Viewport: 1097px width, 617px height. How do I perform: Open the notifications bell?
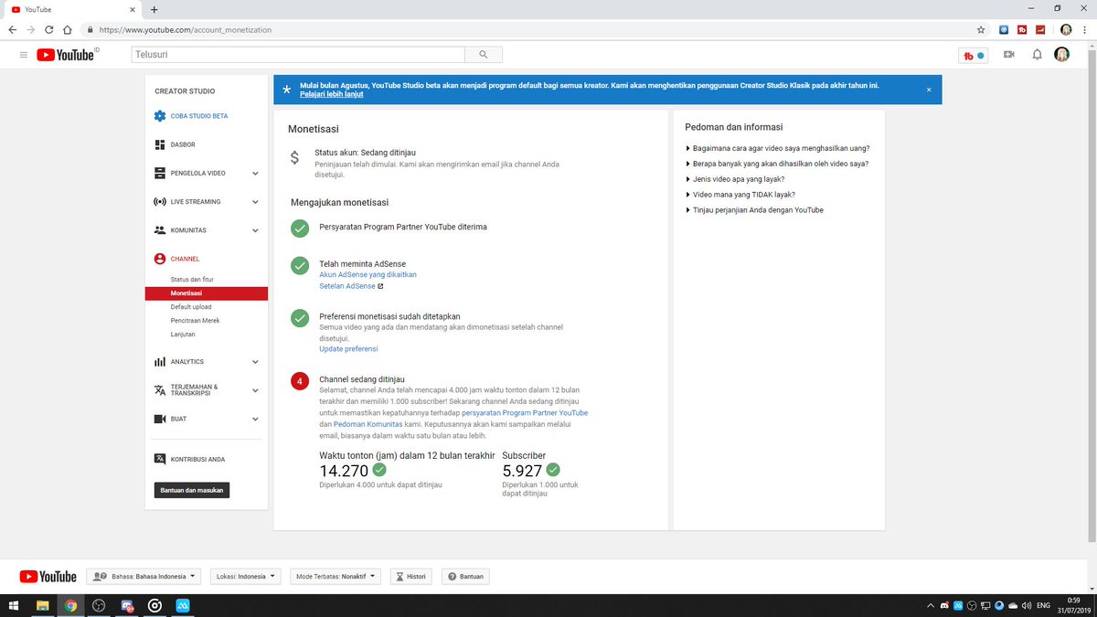[x=1037, y=55]
